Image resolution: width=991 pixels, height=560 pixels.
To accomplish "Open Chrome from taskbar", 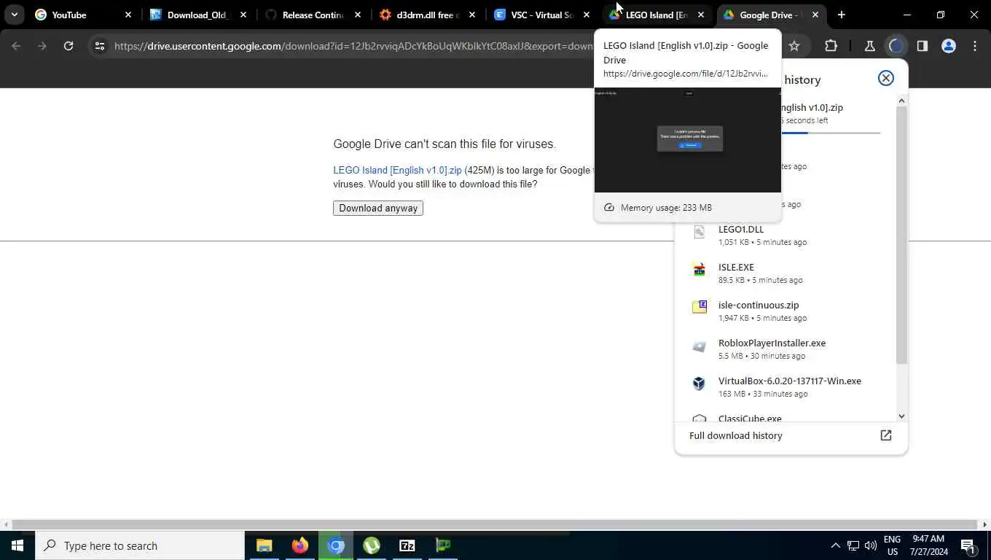I will pos(335,545).
